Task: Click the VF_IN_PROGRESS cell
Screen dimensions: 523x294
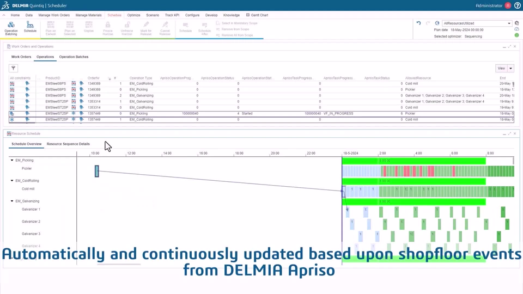Action: (x=338, y=114)
